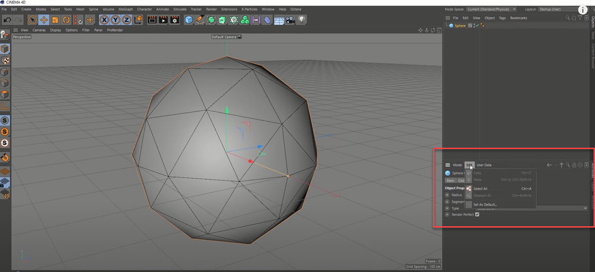Open the MoGraph menu
This screenshot has width=595, height=272.
click(126, 9)
